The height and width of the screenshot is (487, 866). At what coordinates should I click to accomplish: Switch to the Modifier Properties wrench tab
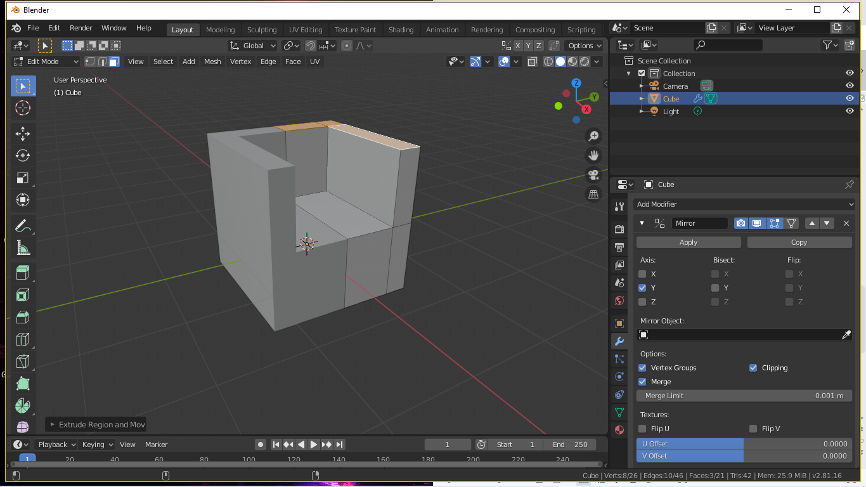tap(618, 341)
